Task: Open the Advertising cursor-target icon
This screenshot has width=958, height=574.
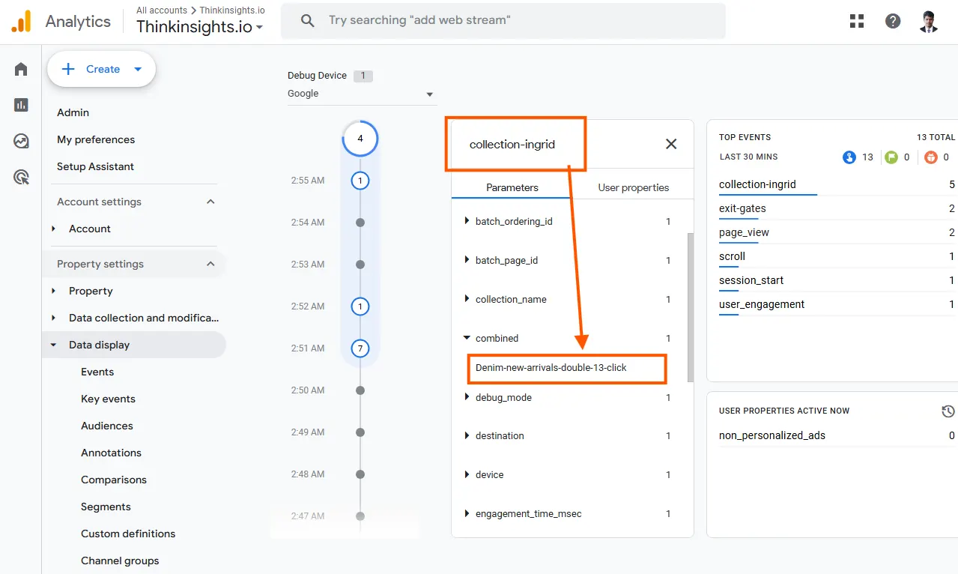Action: tap(21, 177)
